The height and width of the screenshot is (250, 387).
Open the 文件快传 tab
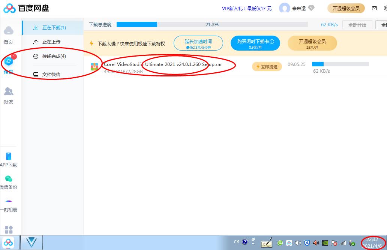(x=52, y=74)
